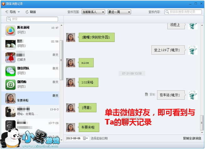Click the 腾讯新闻 logo icon

[10, 30]
